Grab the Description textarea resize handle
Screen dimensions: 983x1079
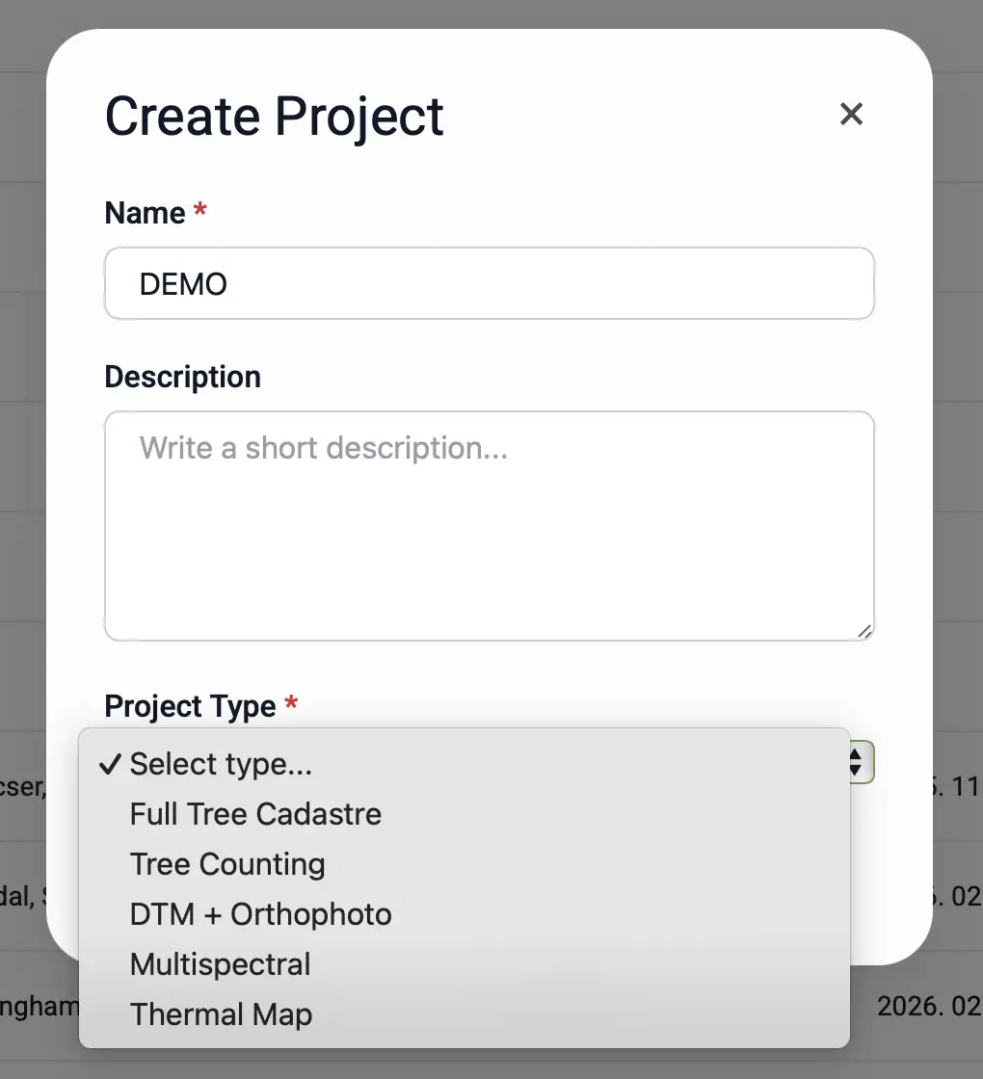point(863,631)
